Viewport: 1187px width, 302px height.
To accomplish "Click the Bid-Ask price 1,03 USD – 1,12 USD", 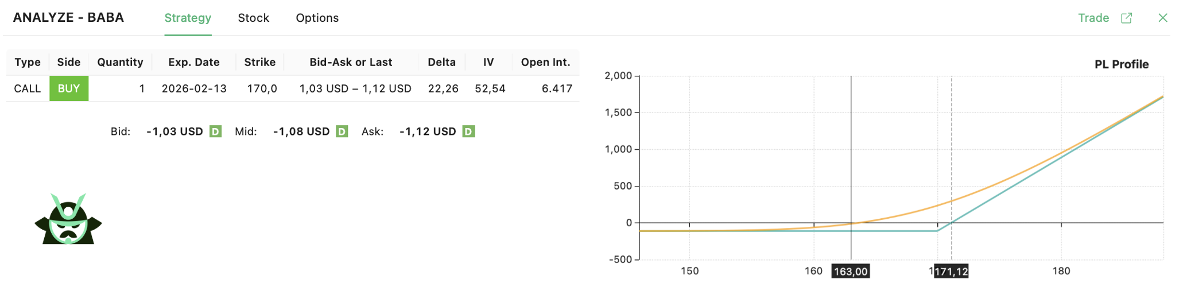I will click(355, 88).
